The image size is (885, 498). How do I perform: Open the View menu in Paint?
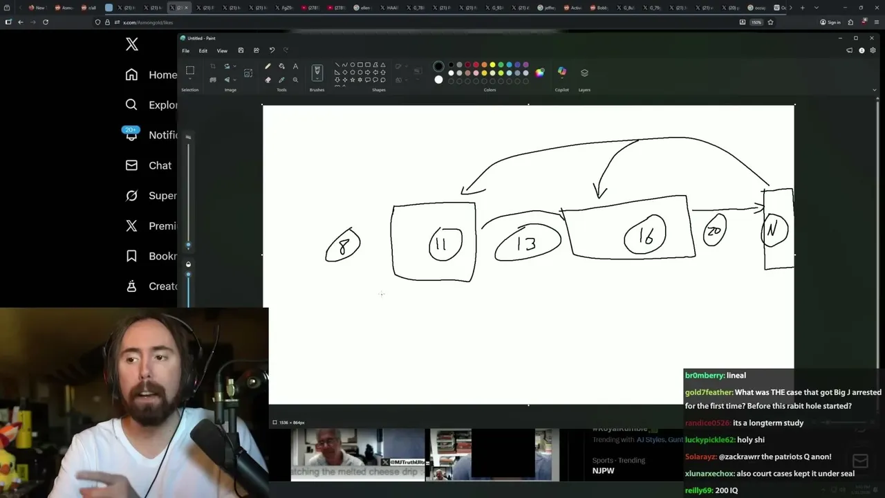(x=222, y=50)
